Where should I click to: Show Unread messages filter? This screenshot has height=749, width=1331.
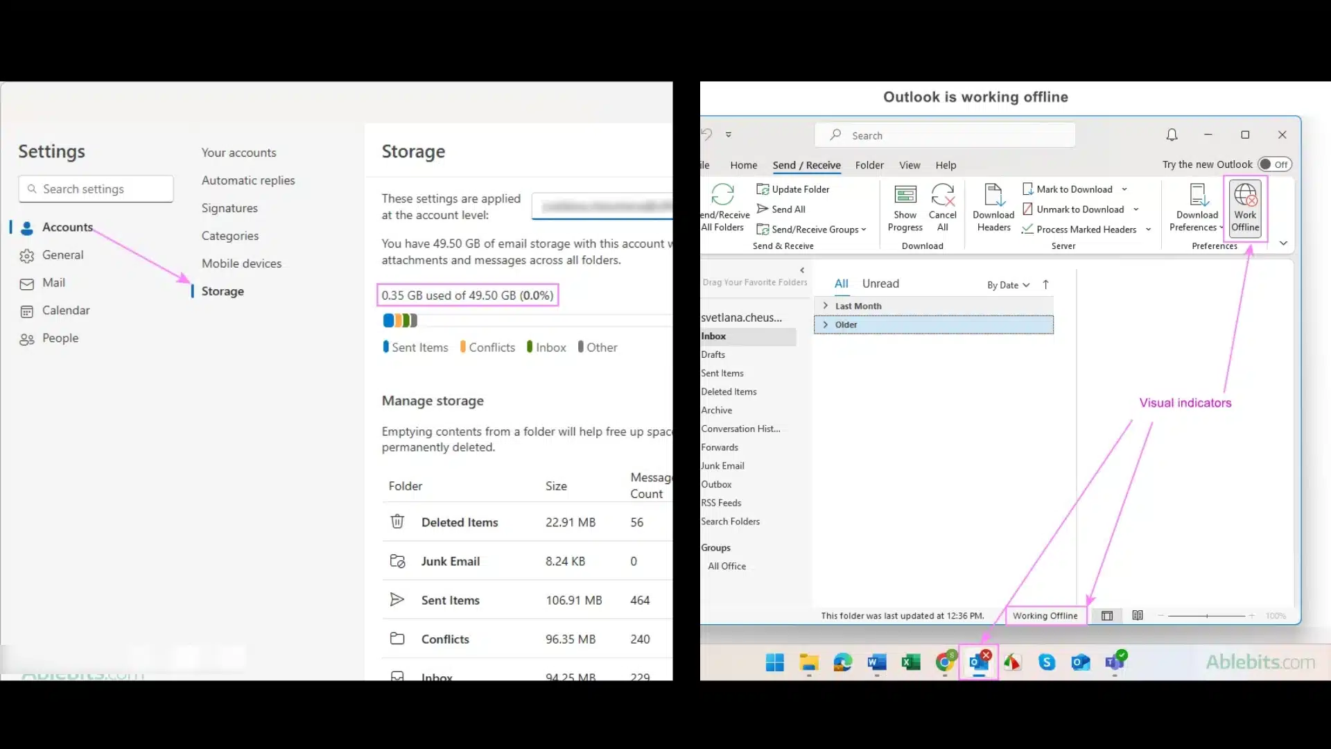[x=880, y=284]
